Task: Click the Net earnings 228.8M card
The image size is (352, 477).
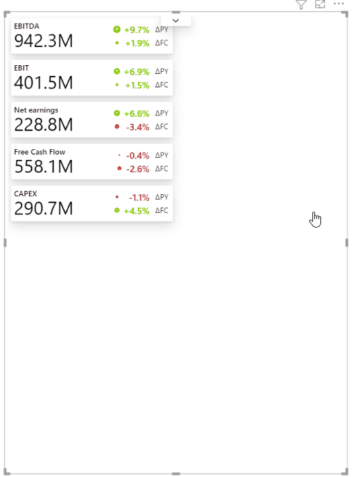Action: pyautogui.click(x=92, y=120)
